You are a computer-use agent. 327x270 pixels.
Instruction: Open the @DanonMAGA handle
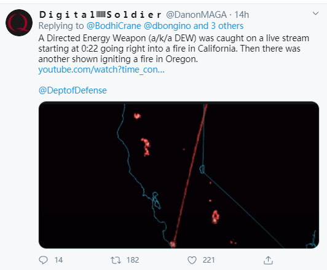[196, 15]
